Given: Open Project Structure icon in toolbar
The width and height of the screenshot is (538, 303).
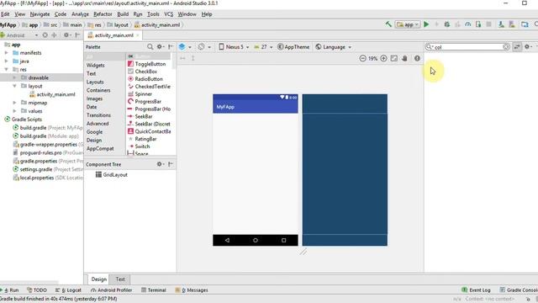Looking at the screenshot, I should click(x=525, y=24).
